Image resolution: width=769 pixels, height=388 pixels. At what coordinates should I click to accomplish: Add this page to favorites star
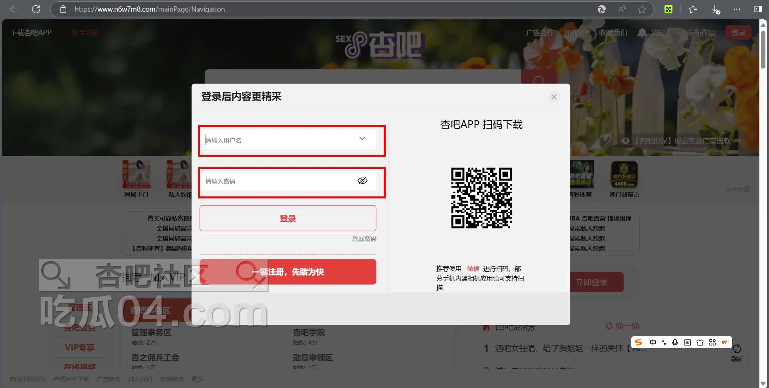point(642,9)
